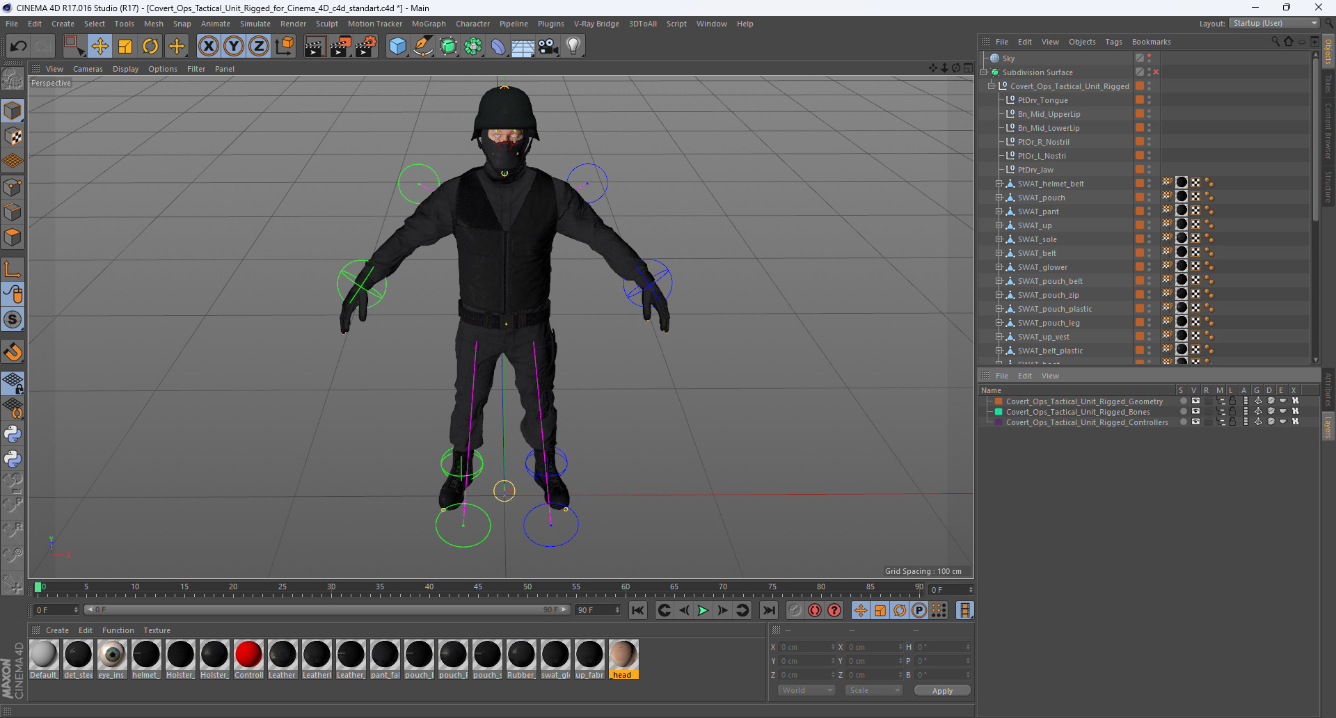1336x718 pixels.
Task: Select Polygons mode icon
Action: pyautogui.click(x=13, y=237)
